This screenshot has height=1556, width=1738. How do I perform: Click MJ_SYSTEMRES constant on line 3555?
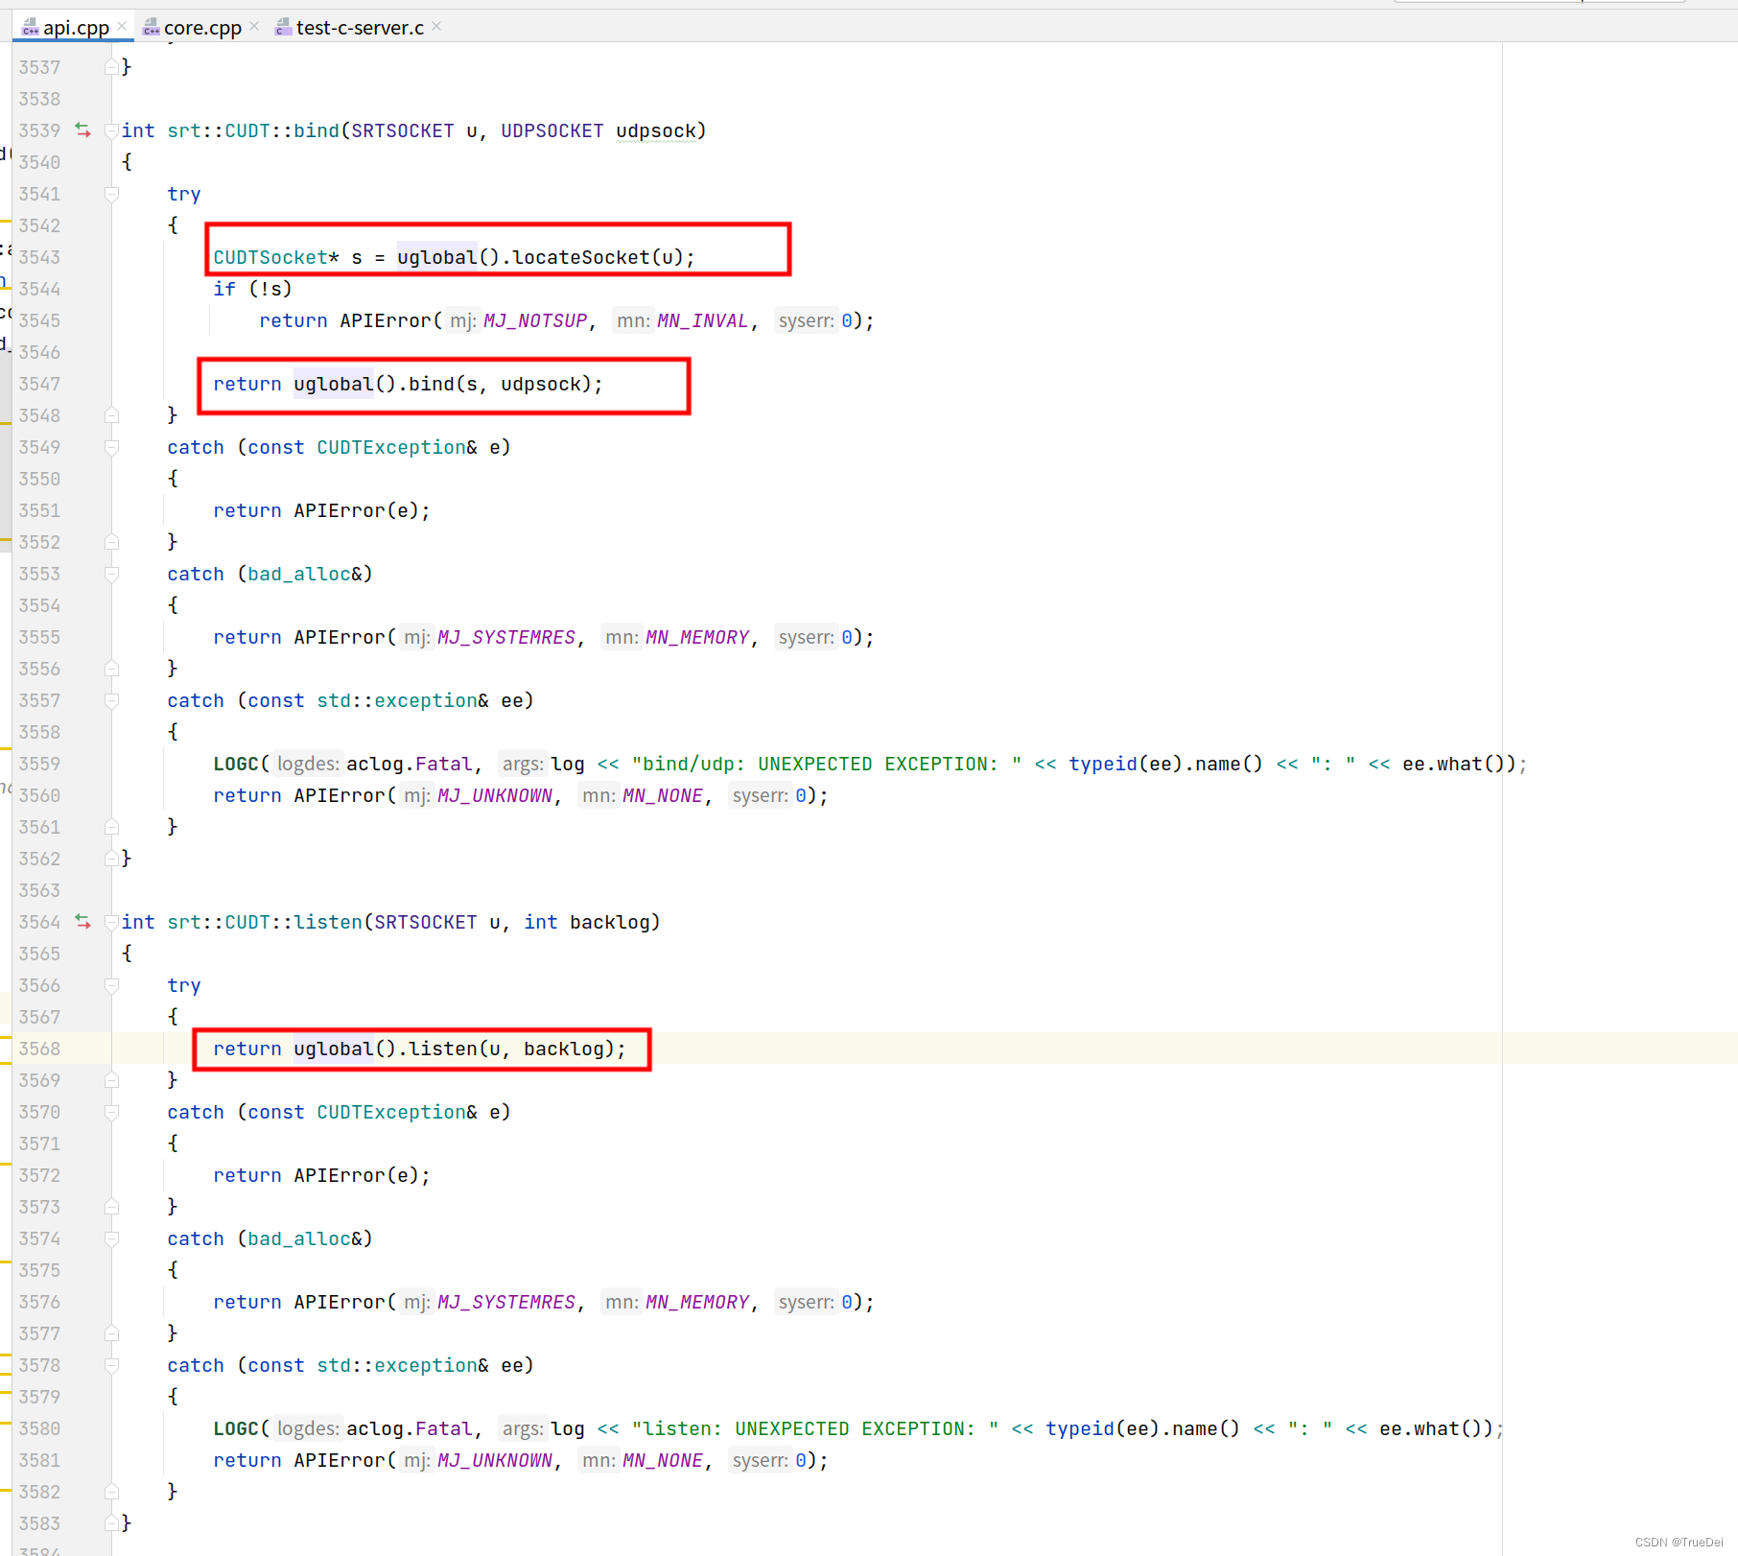(x=506, y=637)
